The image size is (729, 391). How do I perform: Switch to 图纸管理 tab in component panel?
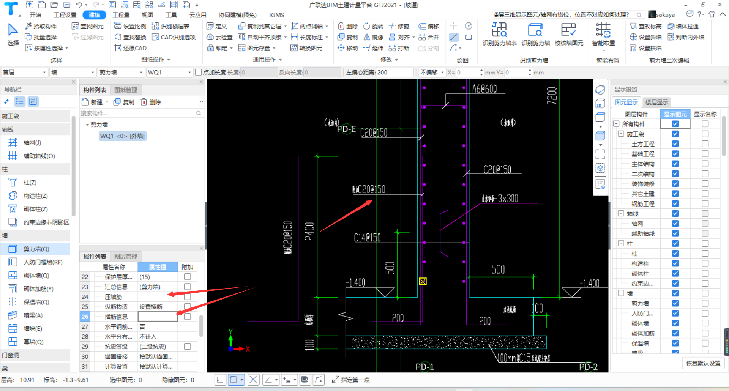126,90
